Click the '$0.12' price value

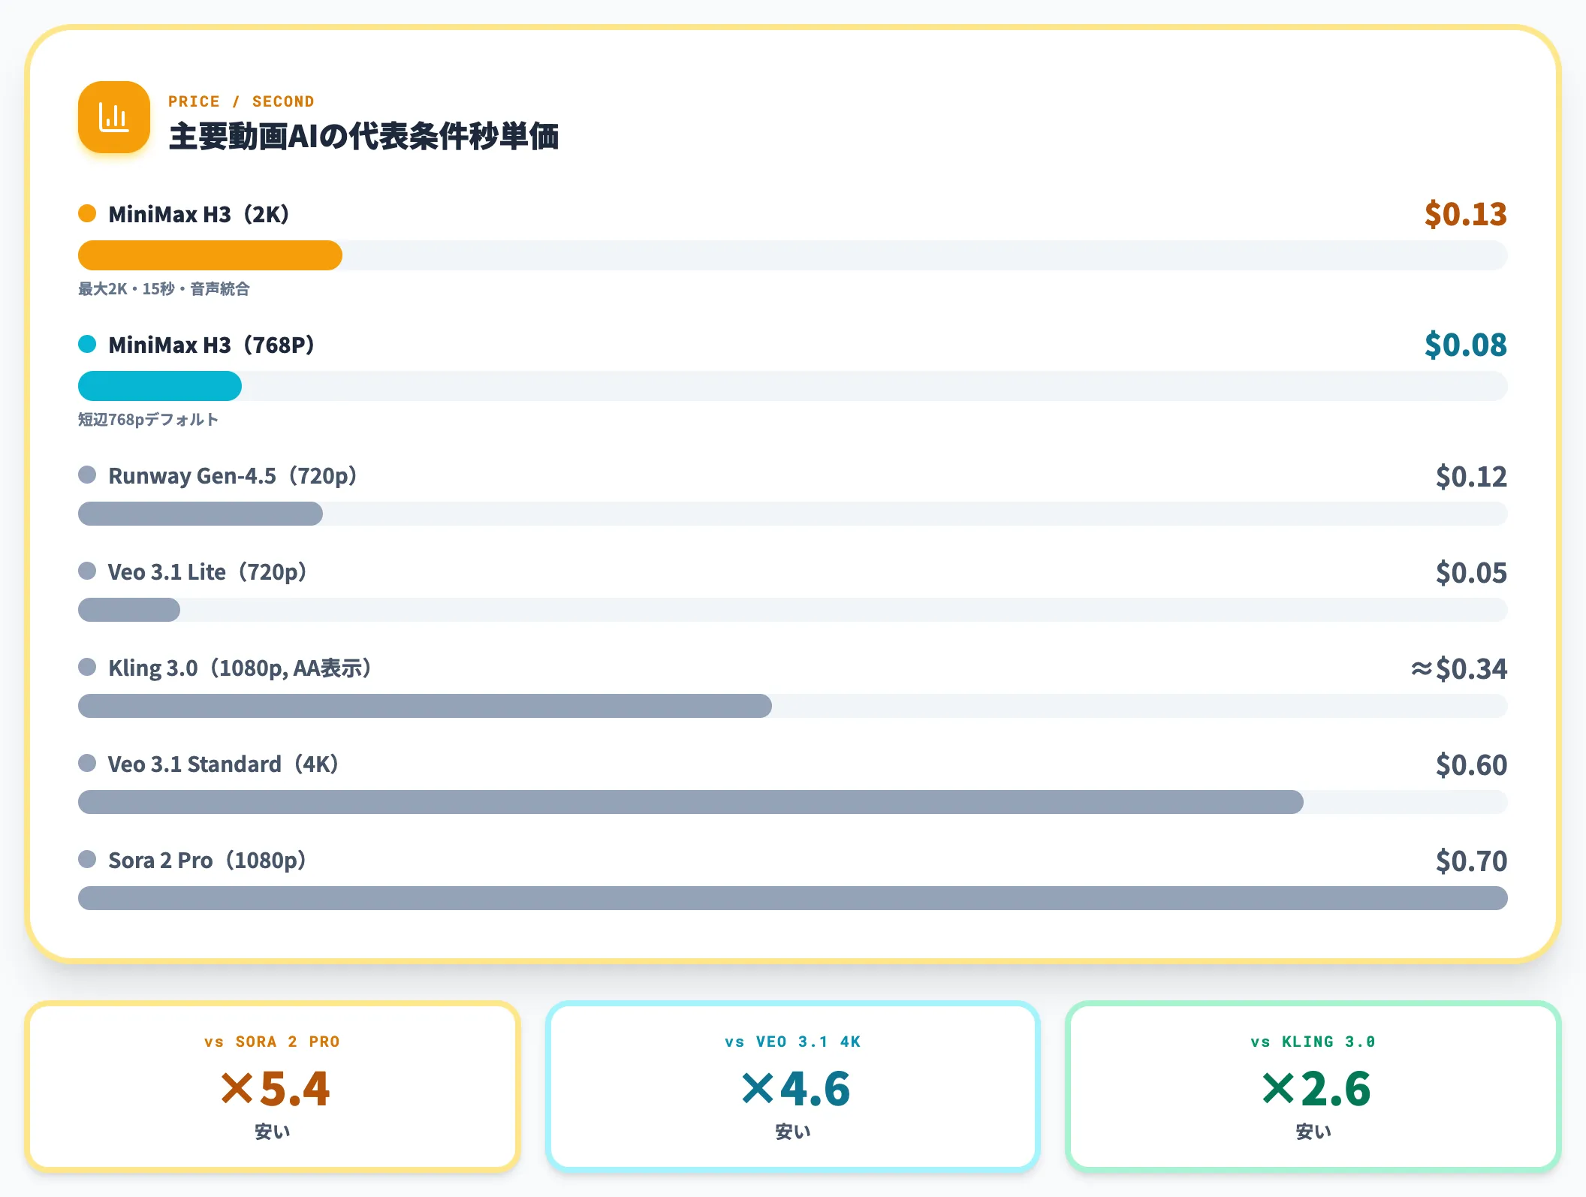click(1472, 476)
